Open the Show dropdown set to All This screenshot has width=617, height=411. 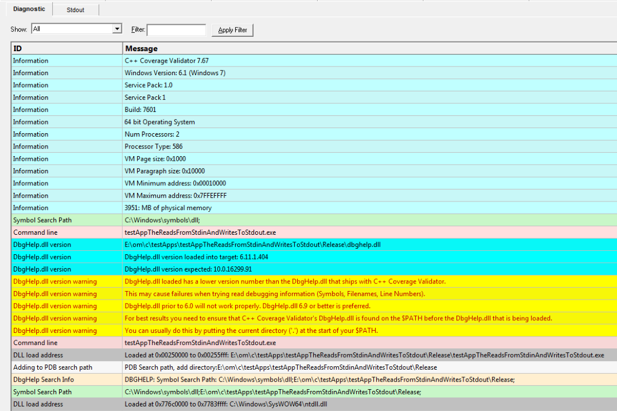77,29
